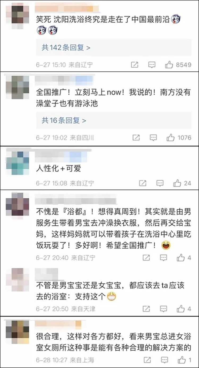The image size is (199, 368).
Task: Like the Sichuan comment with 1076 likes
Action: click(x=170, y=138)
